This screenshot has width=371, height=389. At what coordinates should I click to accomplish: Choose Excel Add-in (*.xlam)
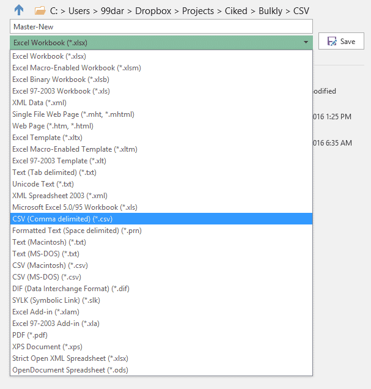click(x=161, y=312)
